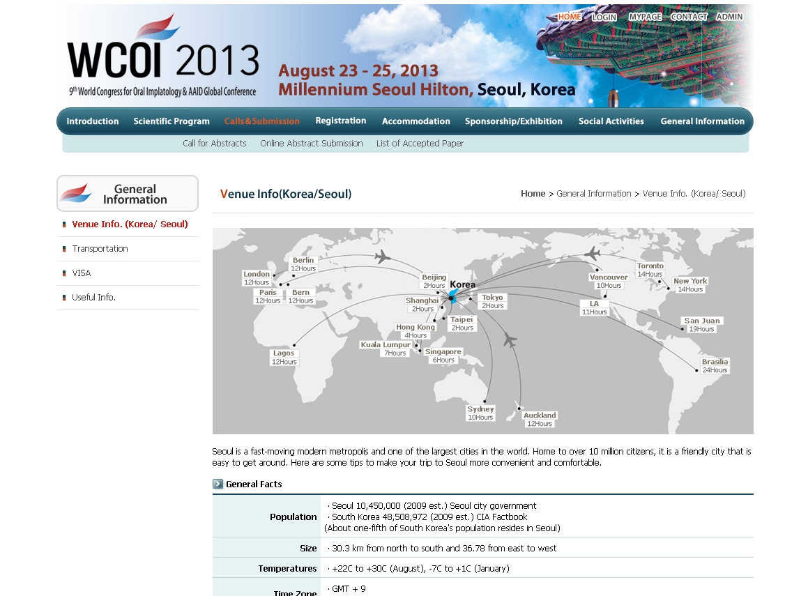Click the Toronto label on the map

(x=650, y=270)
